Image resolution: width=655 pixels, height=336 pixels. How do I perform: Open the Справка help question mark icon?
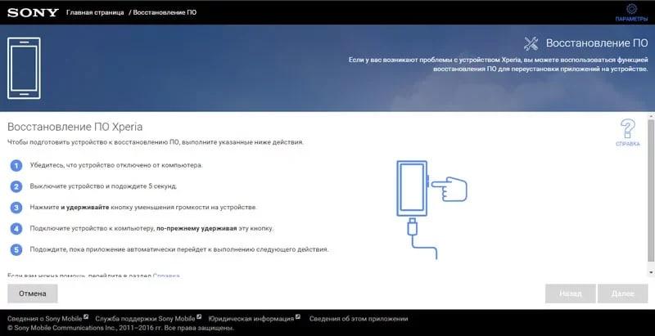[x=627, y=129]
